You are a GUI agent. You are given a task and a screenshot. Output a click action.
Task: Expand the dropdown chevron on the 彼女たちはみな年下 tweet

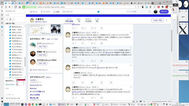pos(131,65)
